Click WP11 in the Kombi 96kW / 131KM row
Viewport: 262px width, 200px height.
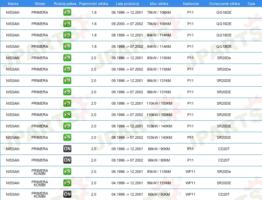(x=190, y=183)
